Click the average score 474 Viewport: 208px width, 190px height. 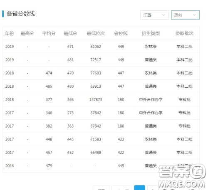click(49, 73)
